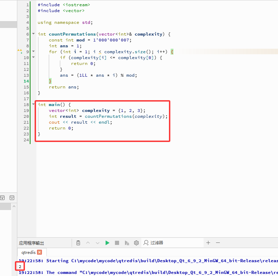Collapse the if block fold arrow at line 10
278x276 pixels.
point(33,57)
